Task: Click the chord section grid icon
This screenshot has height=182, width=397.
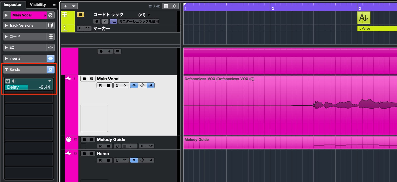Action: tap(51, 37)
